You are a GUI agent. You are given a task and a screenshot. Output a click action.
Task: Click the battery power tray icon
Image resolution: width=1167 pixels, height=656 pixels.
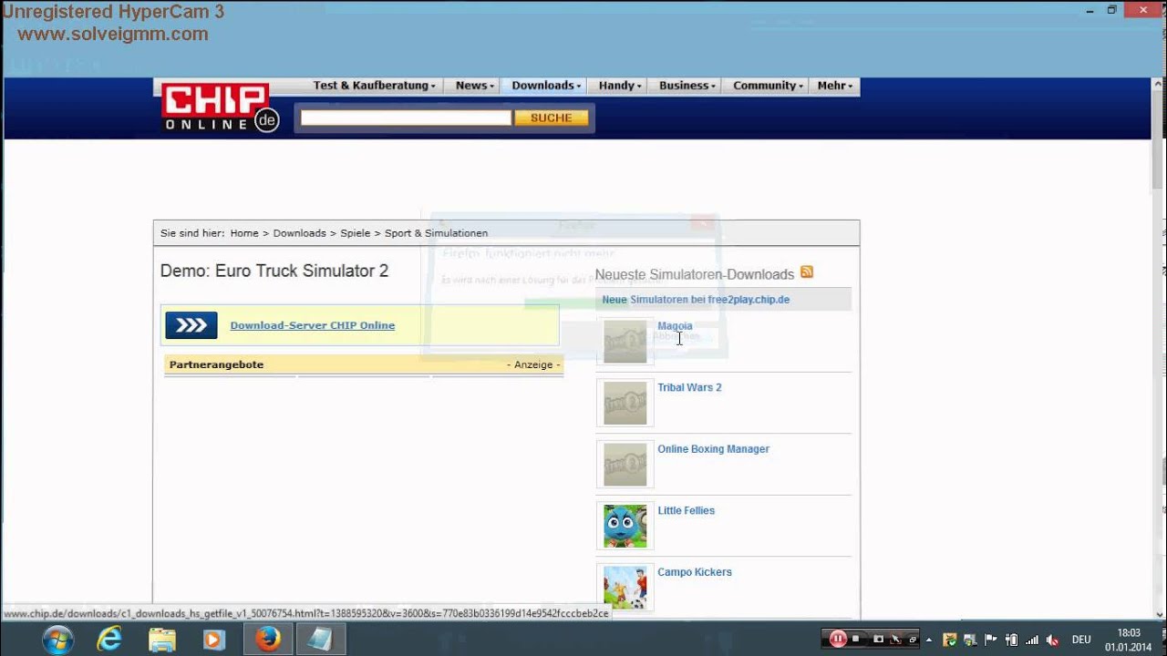(x=1011, y=640)
